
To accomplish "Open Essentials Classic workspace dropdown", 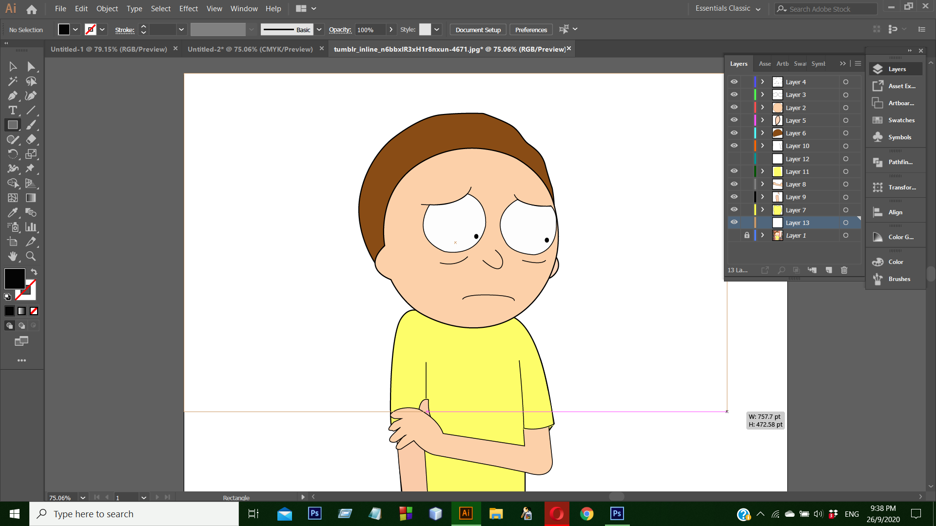I will 727,9.
